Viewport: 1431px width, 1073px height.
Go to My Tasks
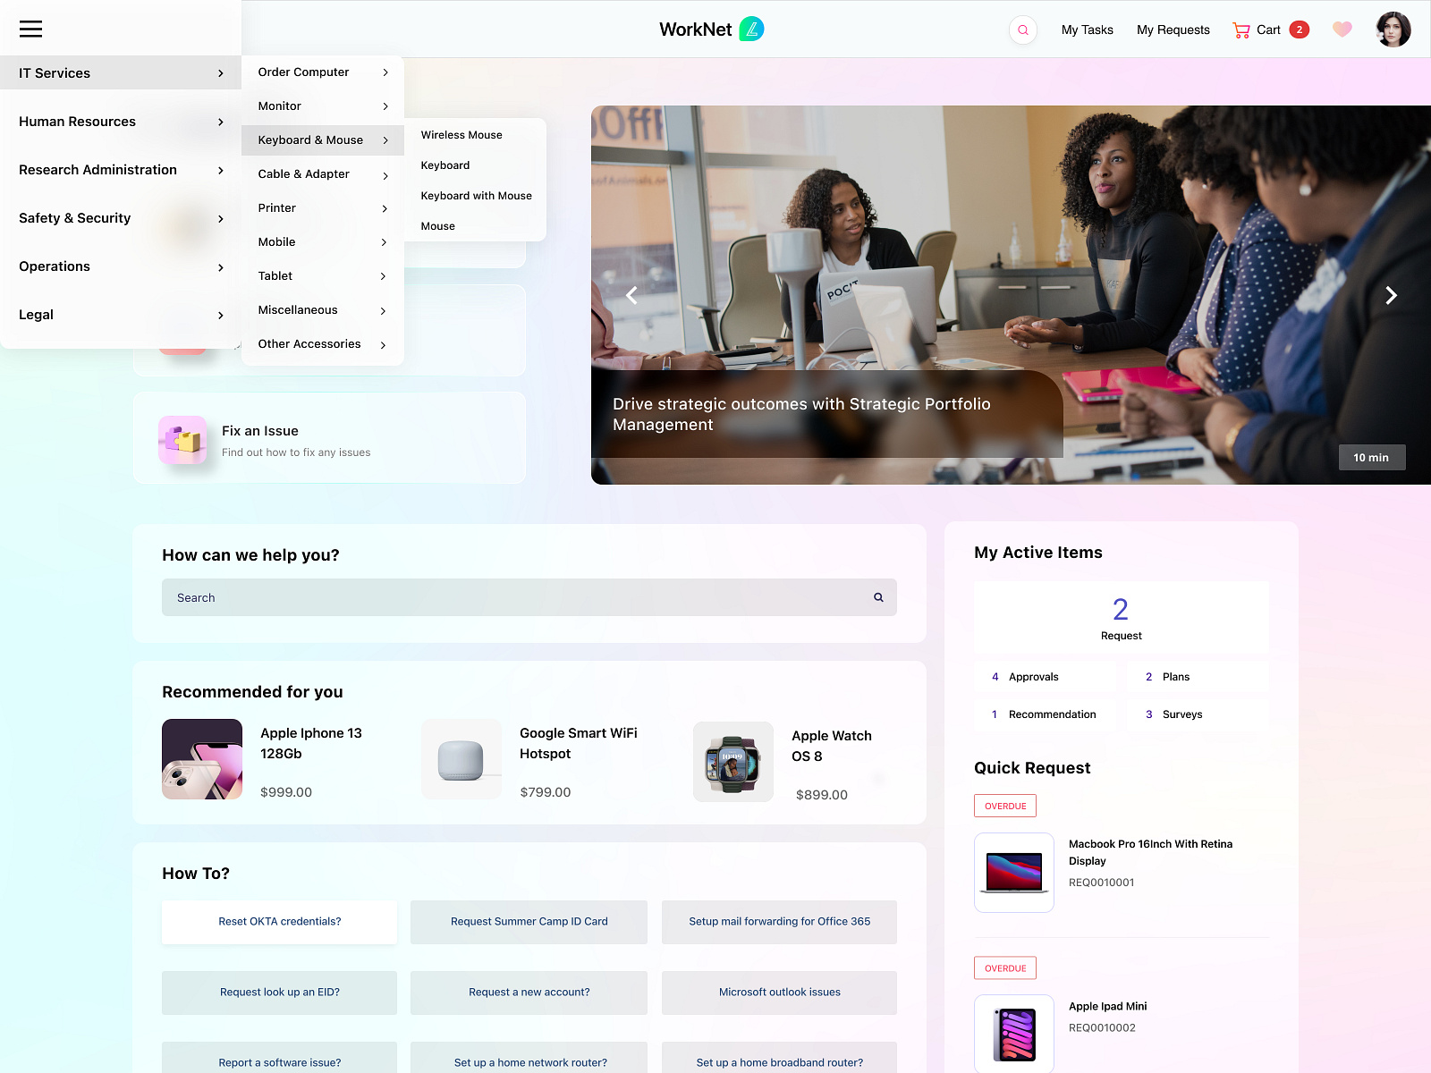tap(1087, 30)
